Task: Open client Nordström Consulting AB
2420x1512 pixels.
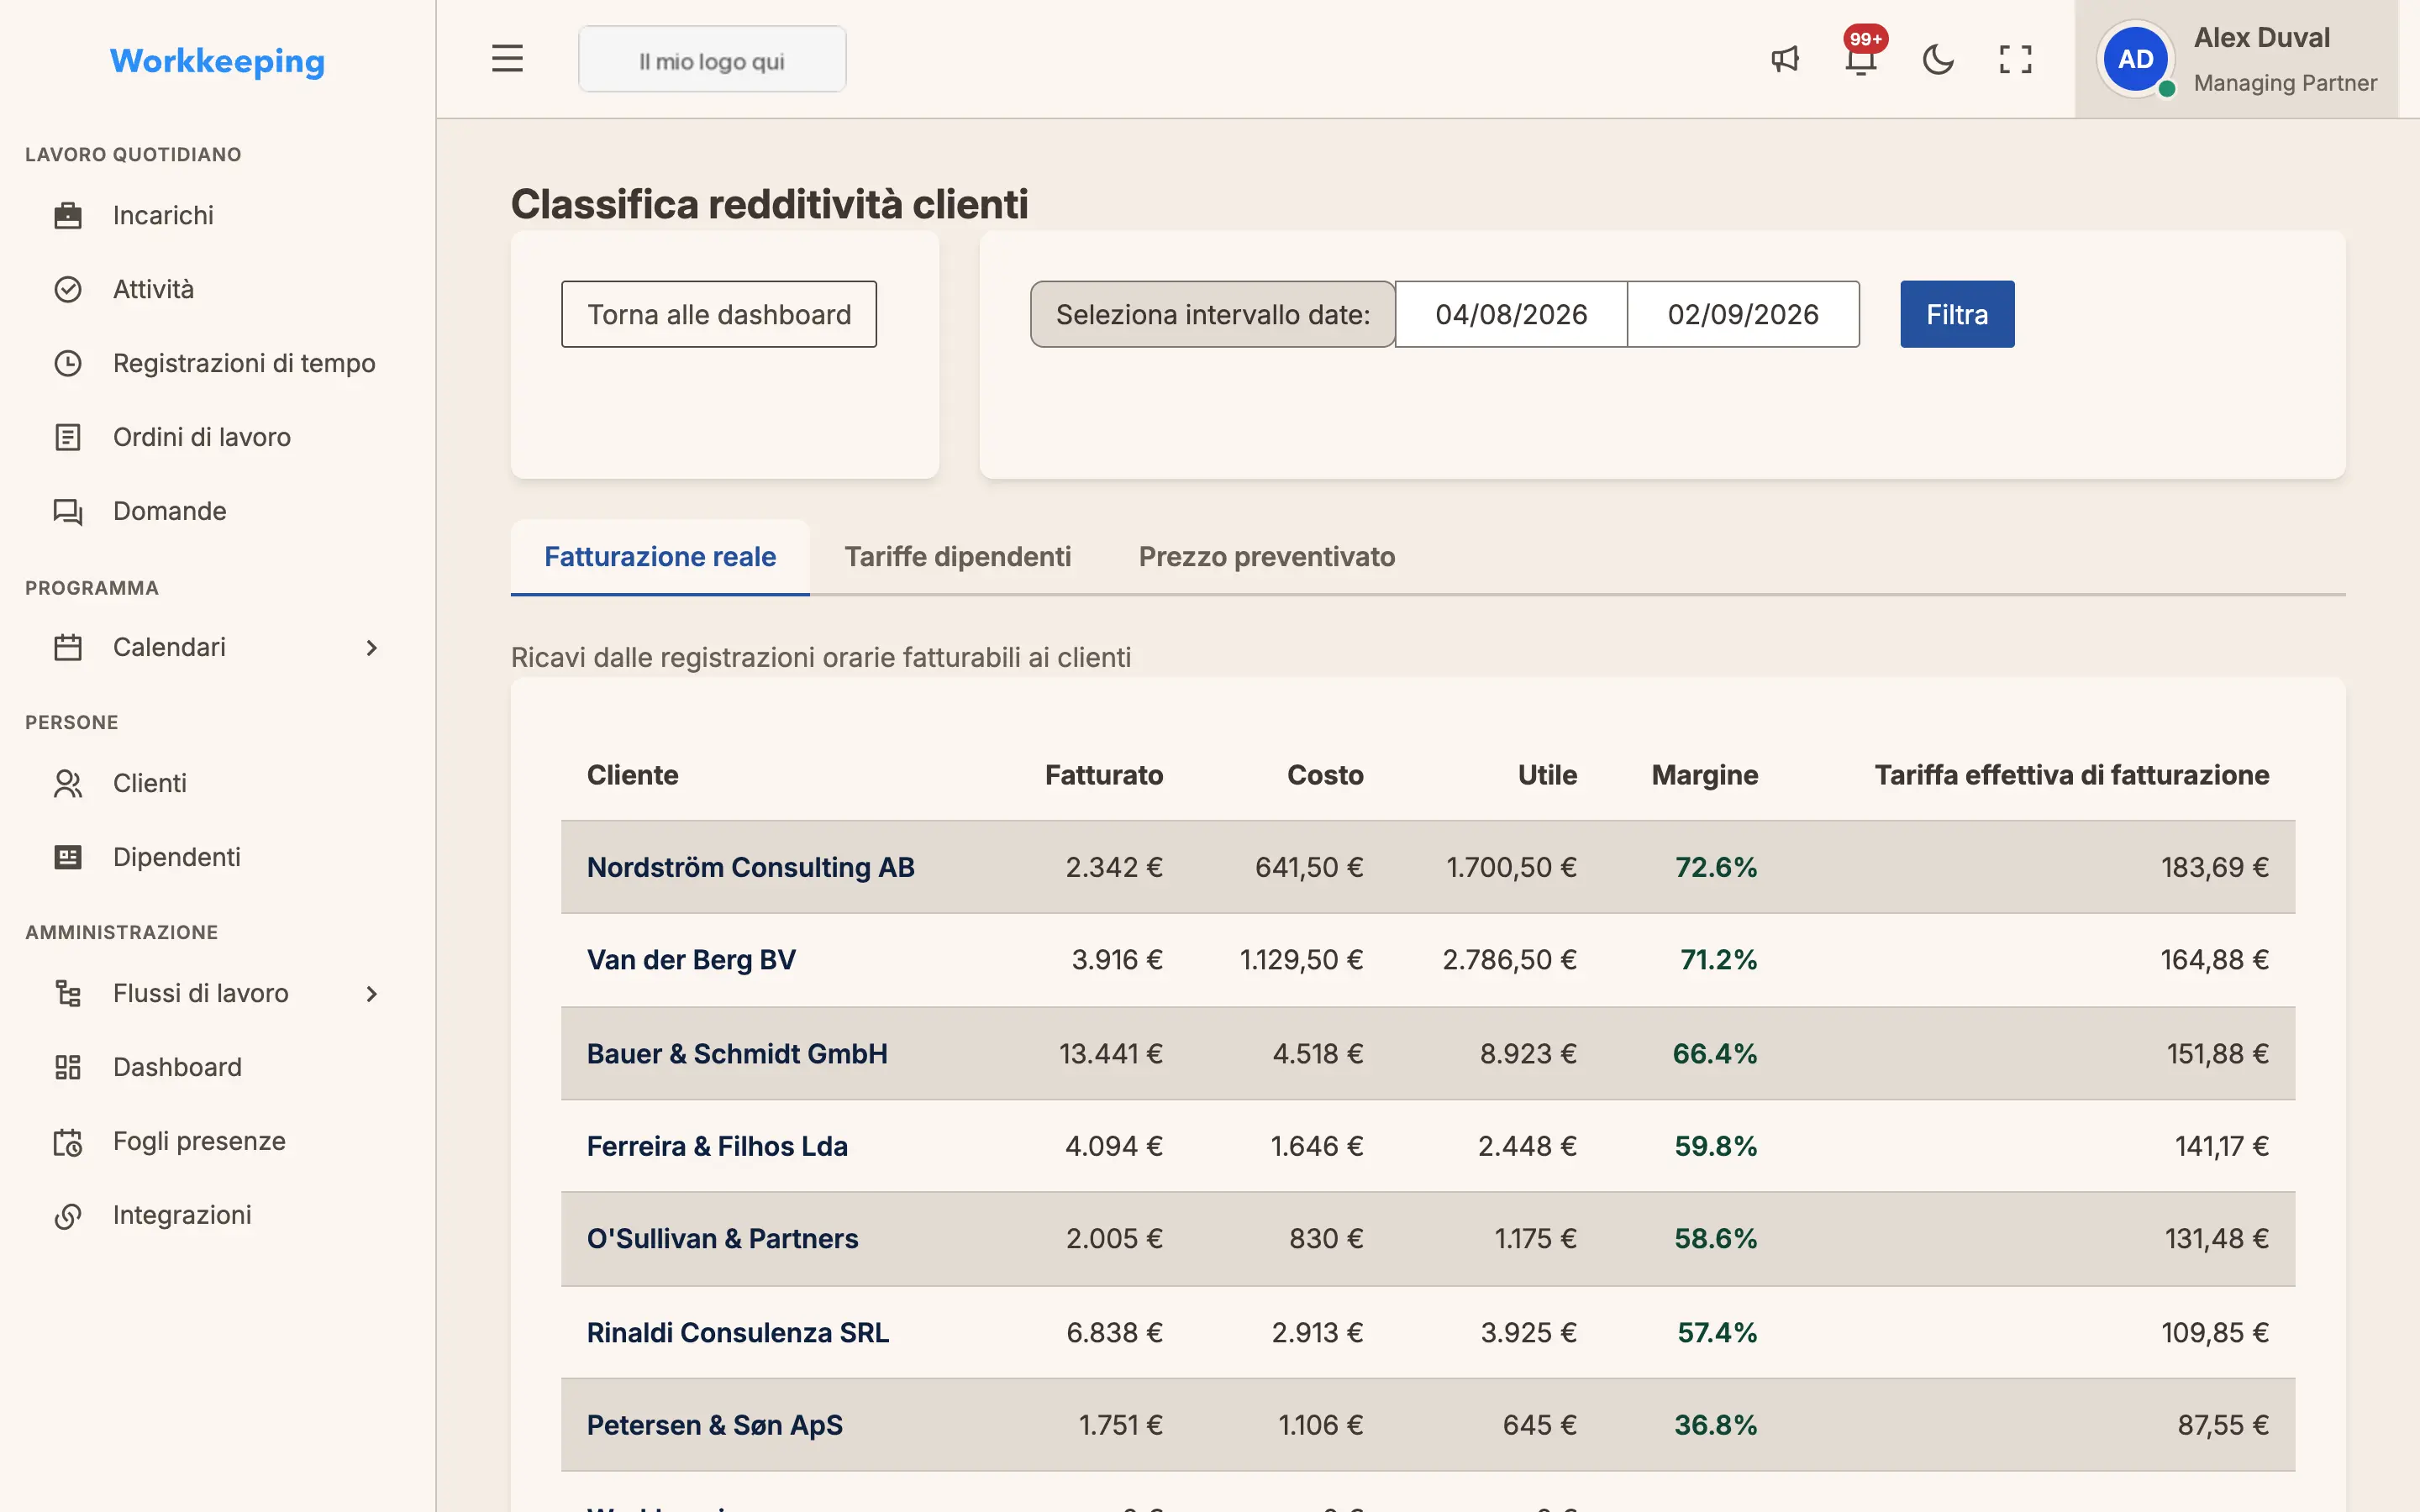Action: (750, 867)
